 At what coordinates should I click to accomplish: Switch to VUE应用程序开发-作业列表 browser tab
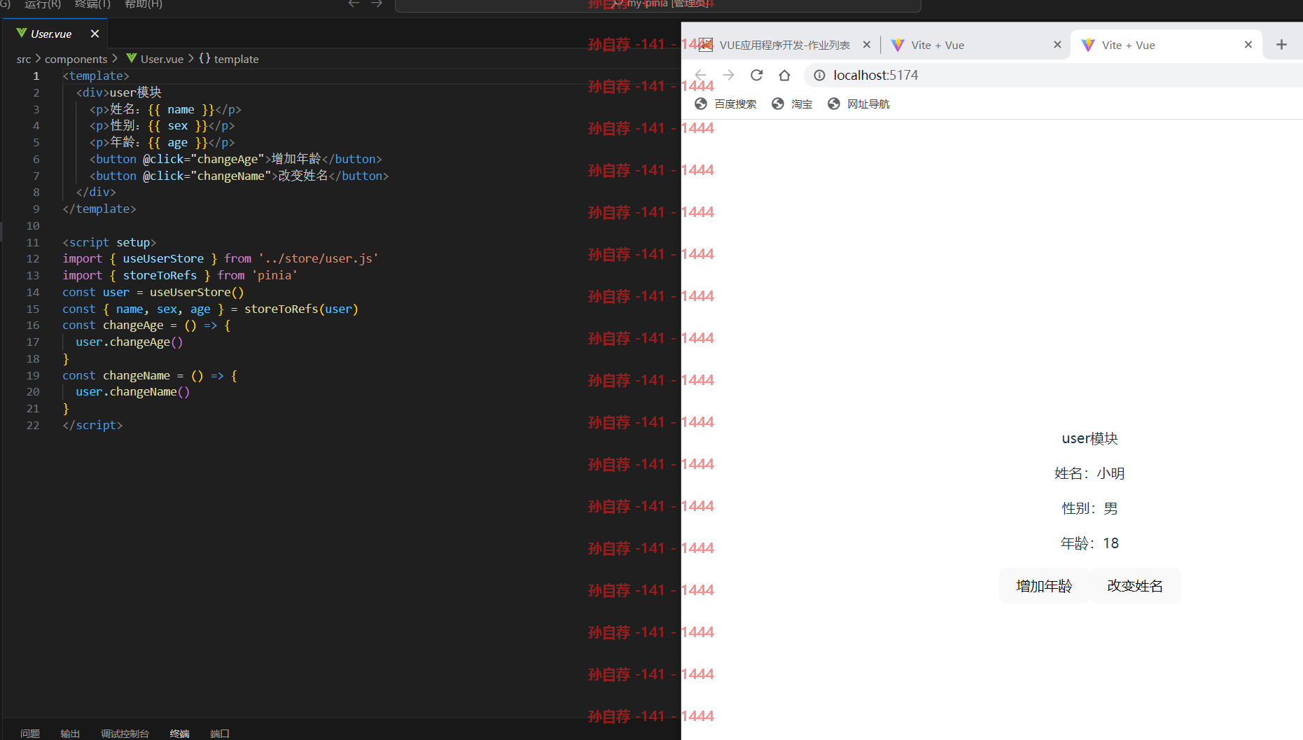click(x=784, y=45)
